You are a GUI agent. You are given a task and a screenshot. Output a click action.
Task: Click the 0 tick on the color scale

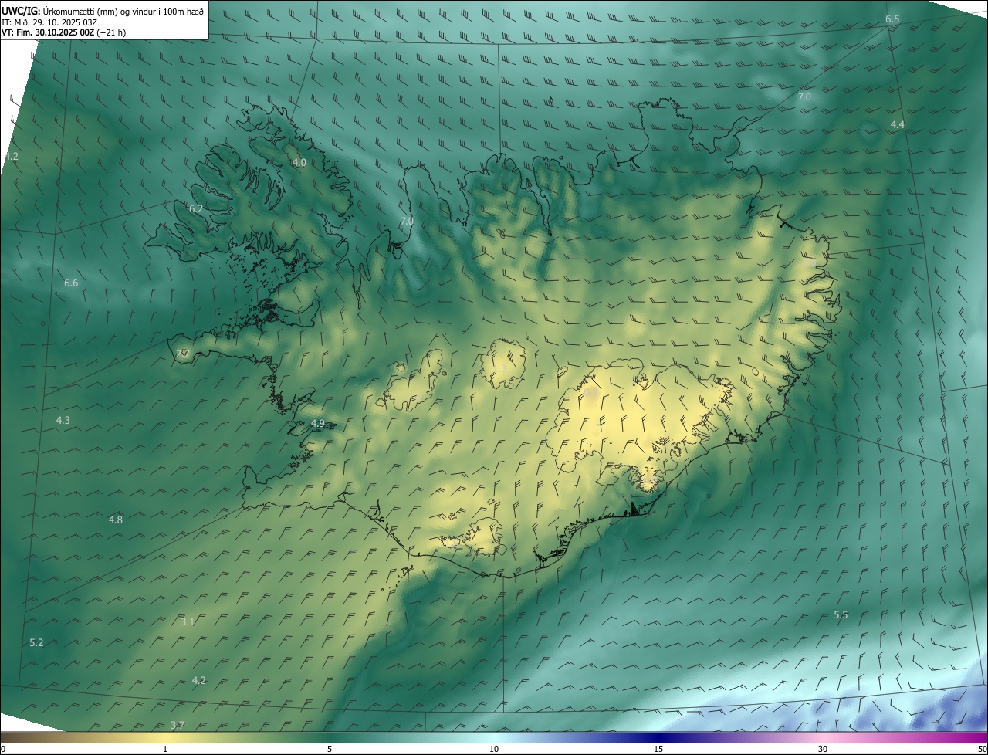(x=3, y=750)
